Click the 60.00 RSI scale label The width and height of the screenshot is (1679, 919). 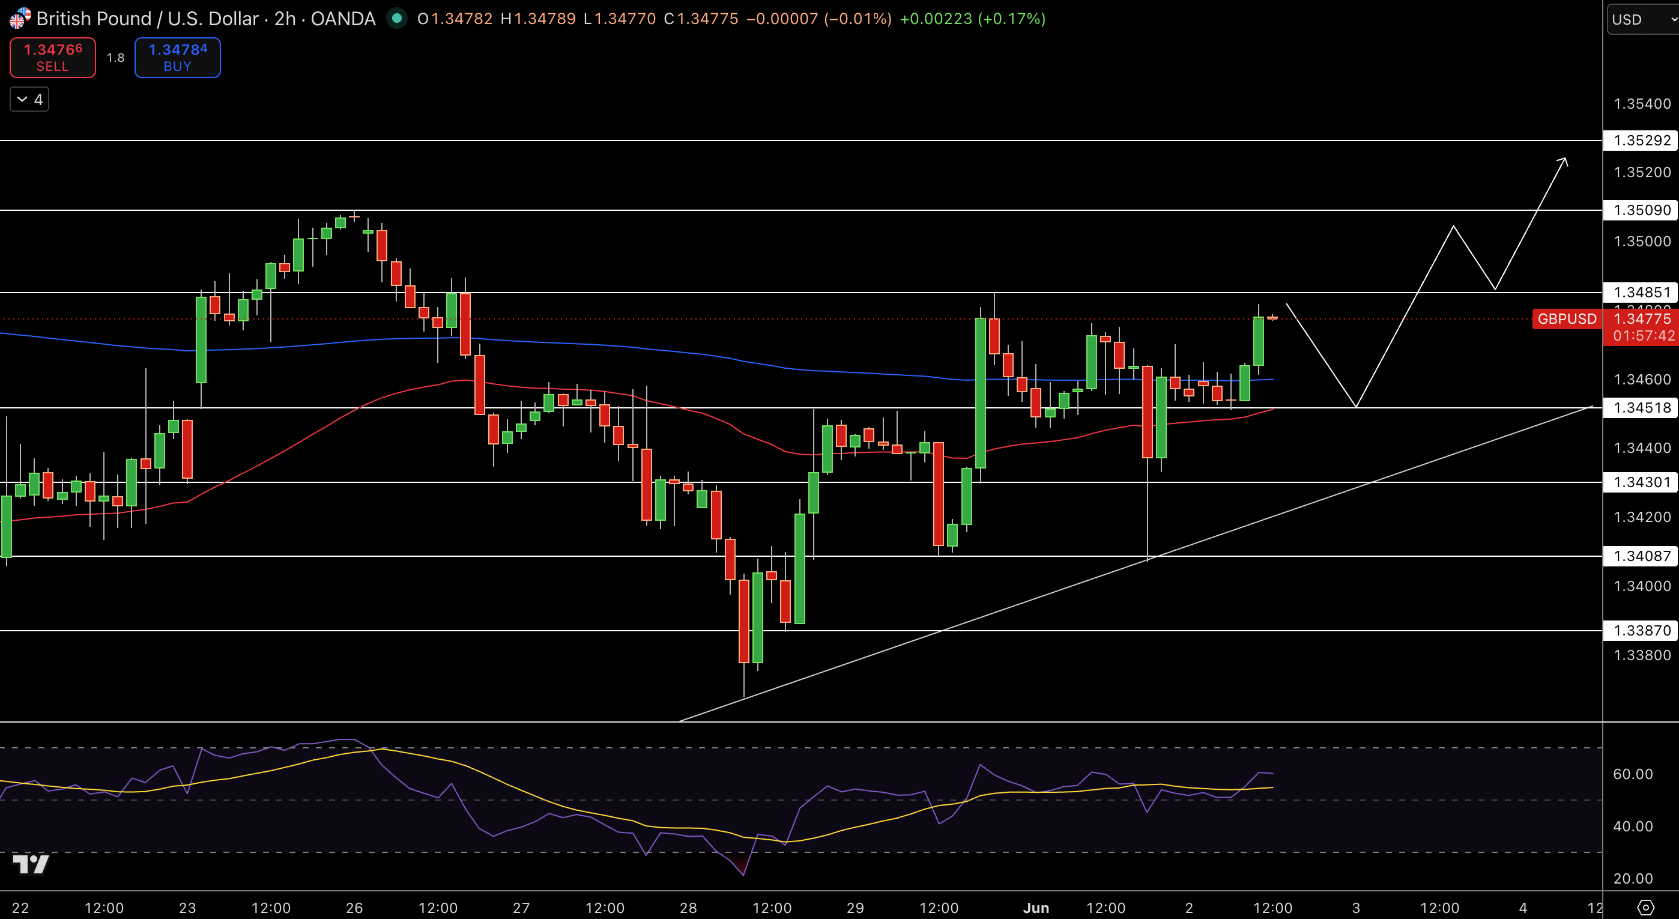pos(1633,774)
